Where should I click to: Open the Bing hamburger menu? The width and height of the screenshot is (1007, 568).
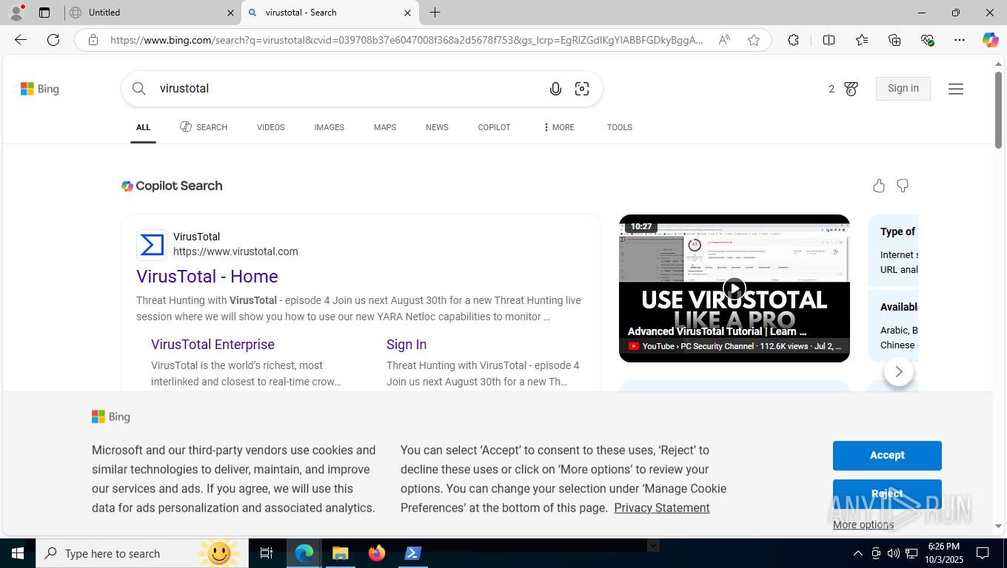956,89
